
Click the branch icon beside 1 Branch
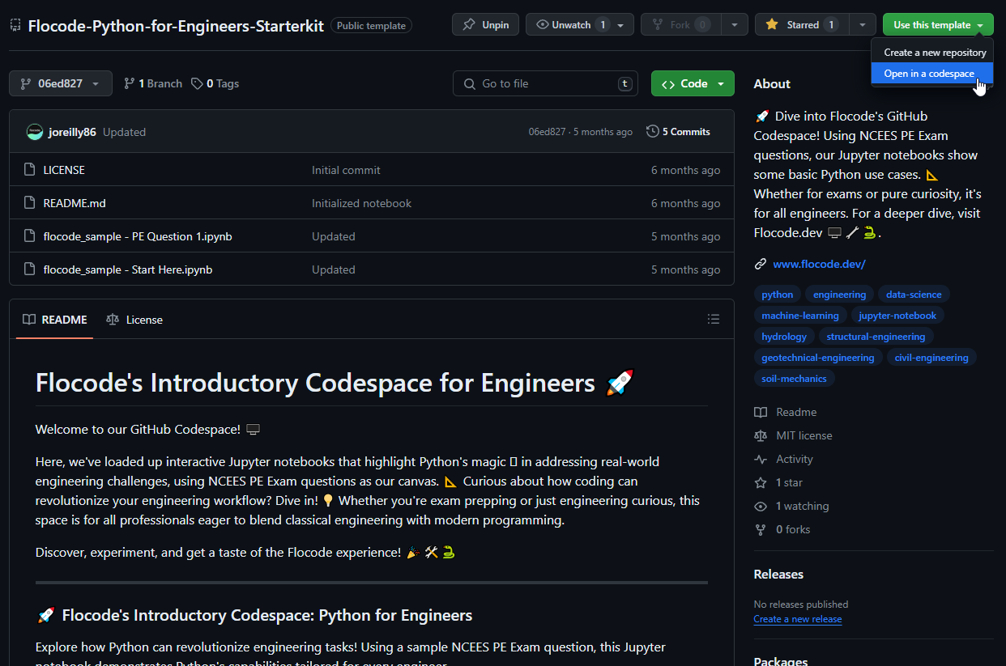click(x=128, y=83)
